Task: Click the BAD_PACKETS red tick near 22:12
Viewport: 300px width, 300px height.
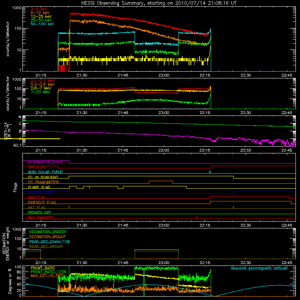Action: (x=197, y=217)
